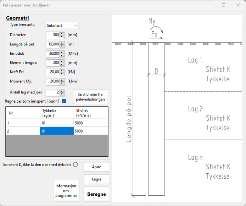Uncheck Regne pel som innspent i bunn

(64, 101)
